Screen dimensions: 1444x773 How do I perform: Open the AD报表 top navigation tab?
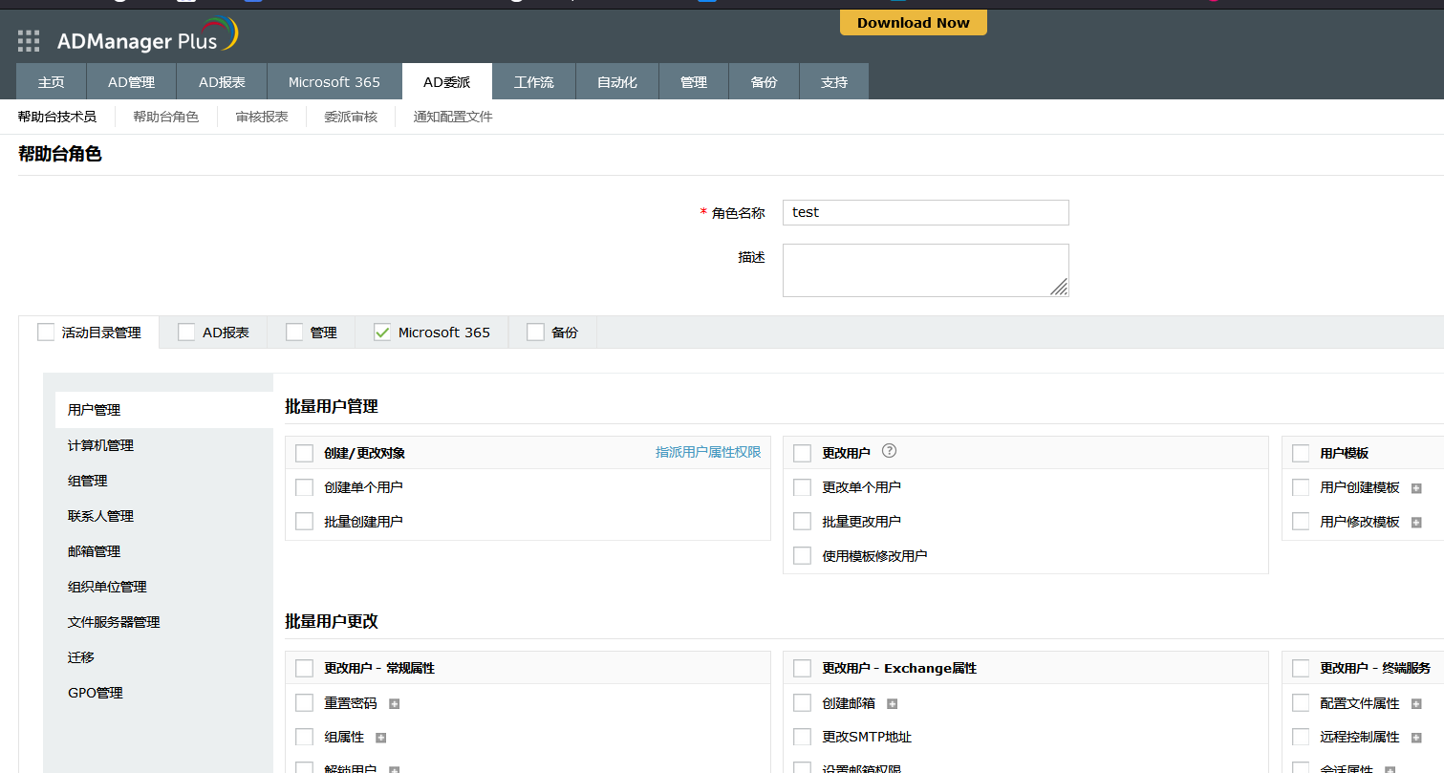click(222, 82)
